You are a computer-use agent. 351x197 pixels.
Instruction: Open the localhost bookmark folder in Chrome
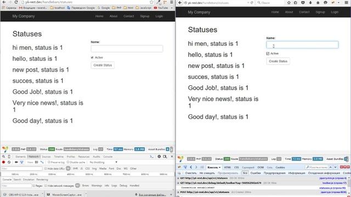(58, 8)
